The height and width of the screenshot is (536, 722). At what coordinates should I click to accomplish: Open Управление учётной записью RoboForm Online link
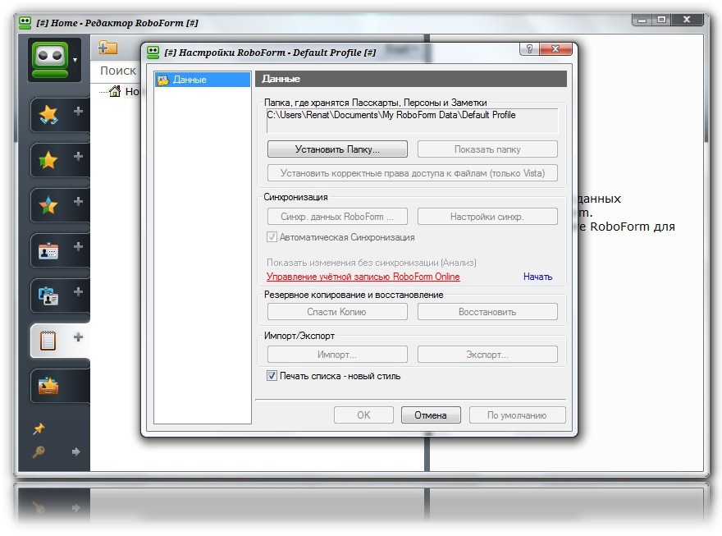click(363, 277)
